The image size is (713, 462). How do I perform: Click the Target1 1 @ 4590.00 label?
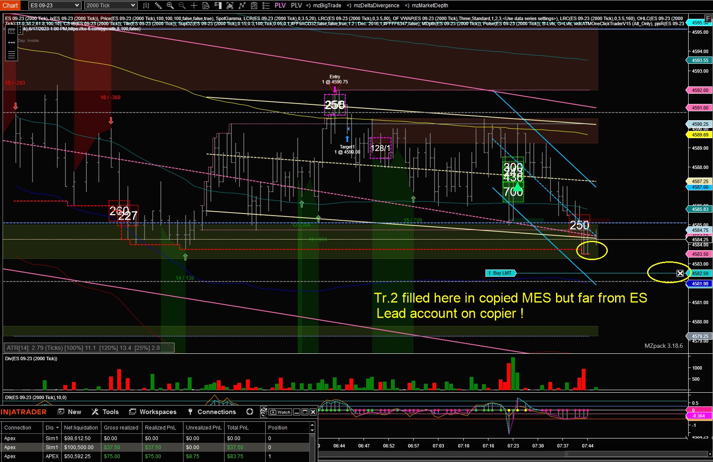pyautogui.click(x=347, y=149)
